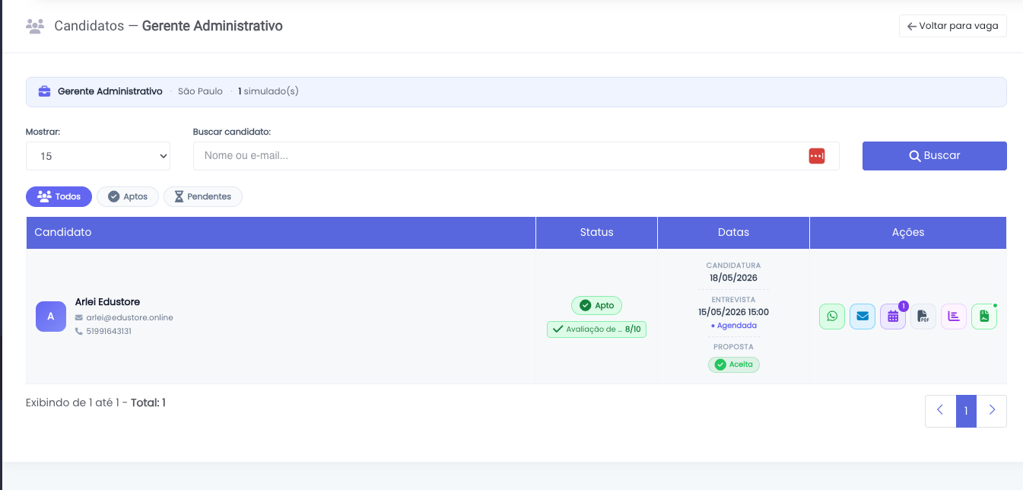This screenshot has width=1023, height=490.
Task: Send email using the envelope action icon
Action: (x=863, y=317)
